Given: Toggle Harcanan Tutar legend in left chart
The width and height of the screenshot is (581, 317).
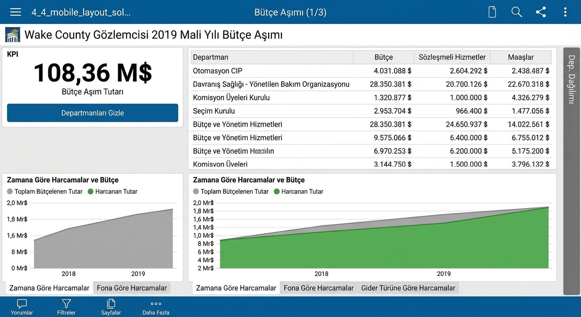Looking at the screenshot, I should pos(112,192).
